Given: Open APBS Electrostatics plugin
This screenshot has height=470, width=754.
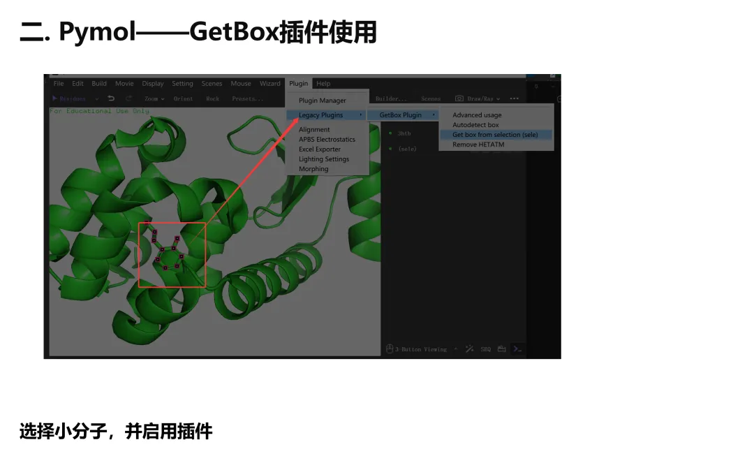Looking at the screenshot, I should point(327,140).
